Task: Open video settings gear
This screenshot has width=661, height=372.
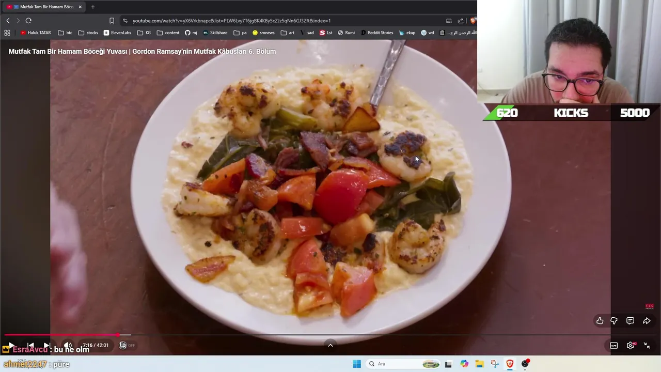Action: 631,346
